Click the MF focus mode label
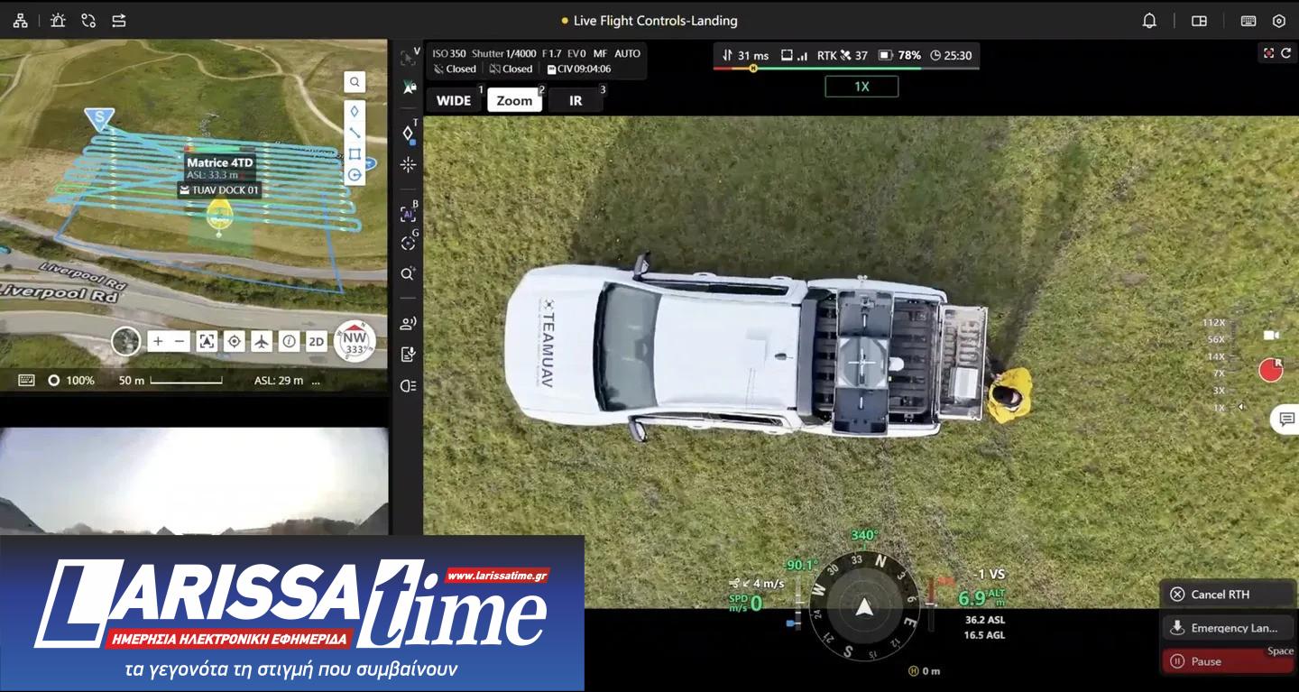Viewport: 1299px width, 692px height. 600,53
